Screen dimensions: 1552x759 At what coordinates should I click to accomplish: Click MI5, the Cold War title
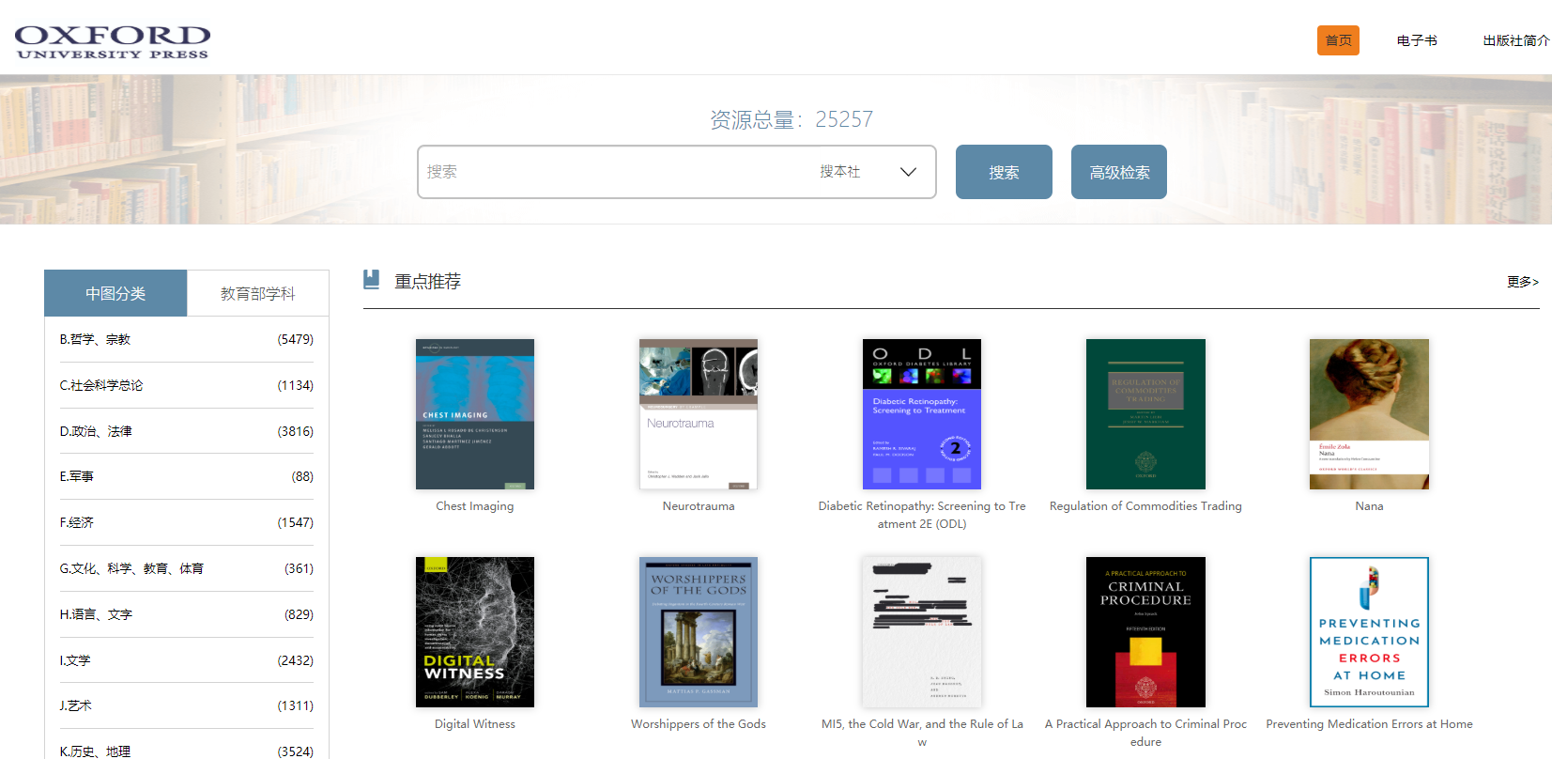[922, 733]
